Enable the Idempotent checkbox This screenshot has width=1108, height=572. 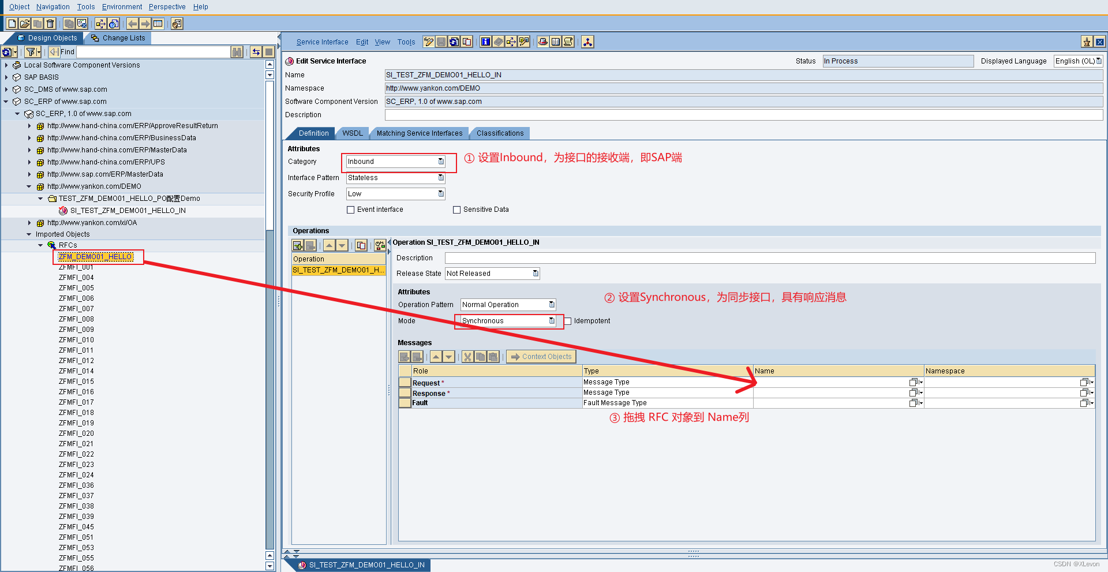[568, 321]
